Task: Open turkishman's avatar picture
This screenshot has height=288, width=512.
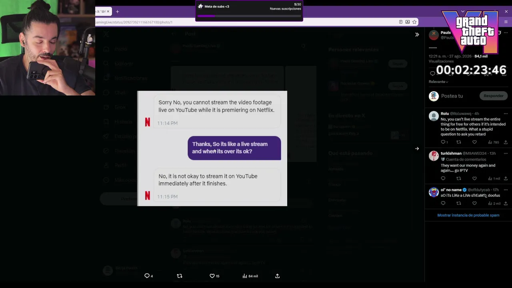Action: [x=434, y=156]
